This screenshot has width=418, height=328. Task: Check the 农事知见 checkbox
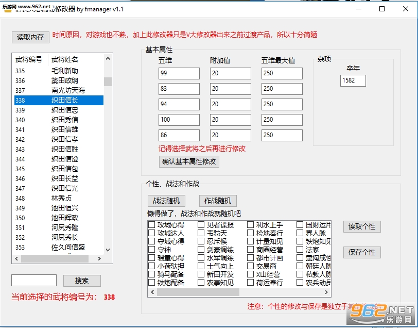pyautogui.click(x=201, y=283)
